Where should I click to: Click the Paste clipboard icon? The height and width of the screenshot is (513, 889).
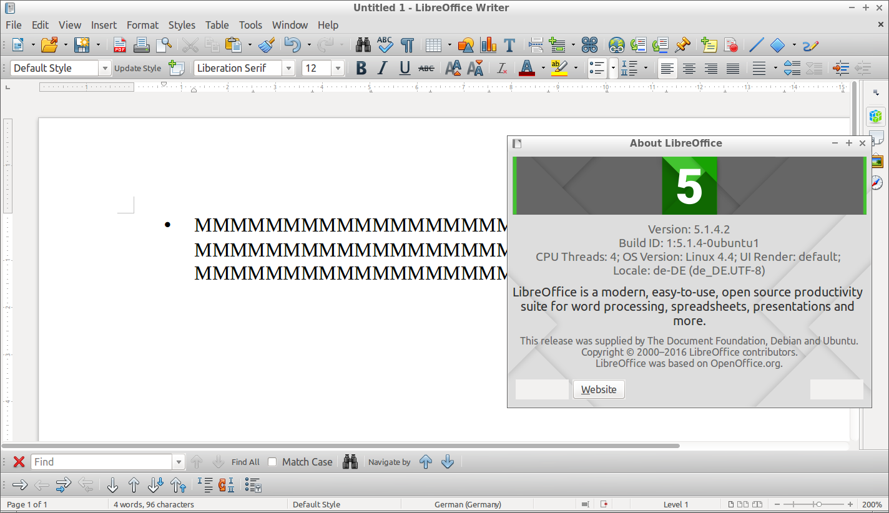233,45
